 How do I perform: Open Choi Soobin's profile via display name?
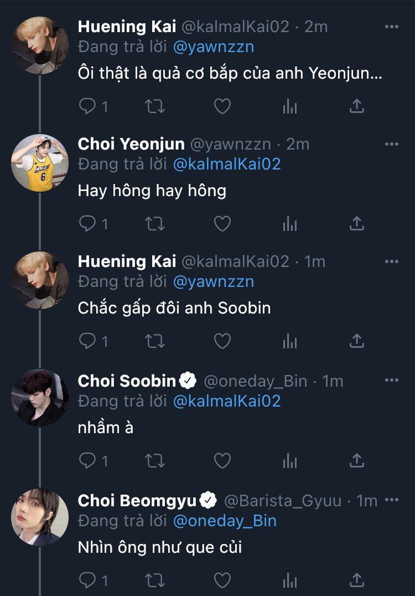127,381
